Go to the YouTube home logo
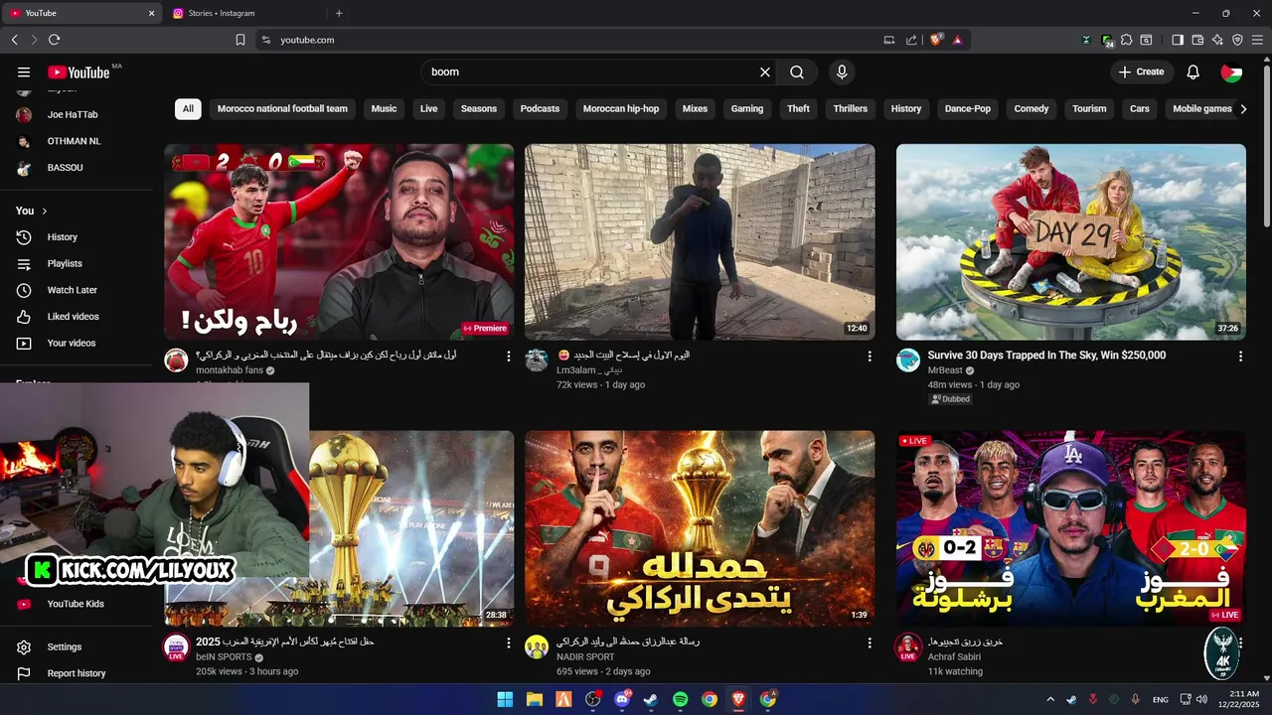1272x715 pixels. tap(79, 71)
